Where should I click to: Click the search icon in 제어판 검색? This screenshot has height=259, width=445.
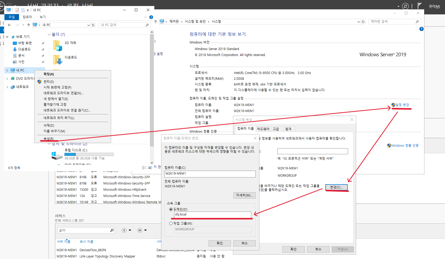417,22
